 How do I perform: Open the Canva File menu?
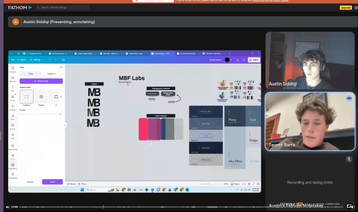tap(13, 60)
